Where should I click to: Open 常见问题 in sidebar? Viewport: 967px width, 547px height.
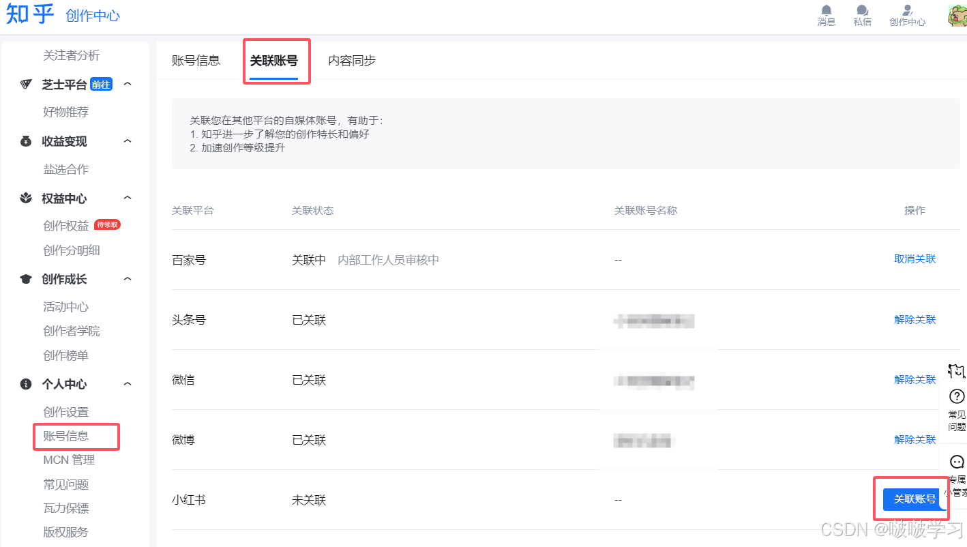[x=66, y=484]
